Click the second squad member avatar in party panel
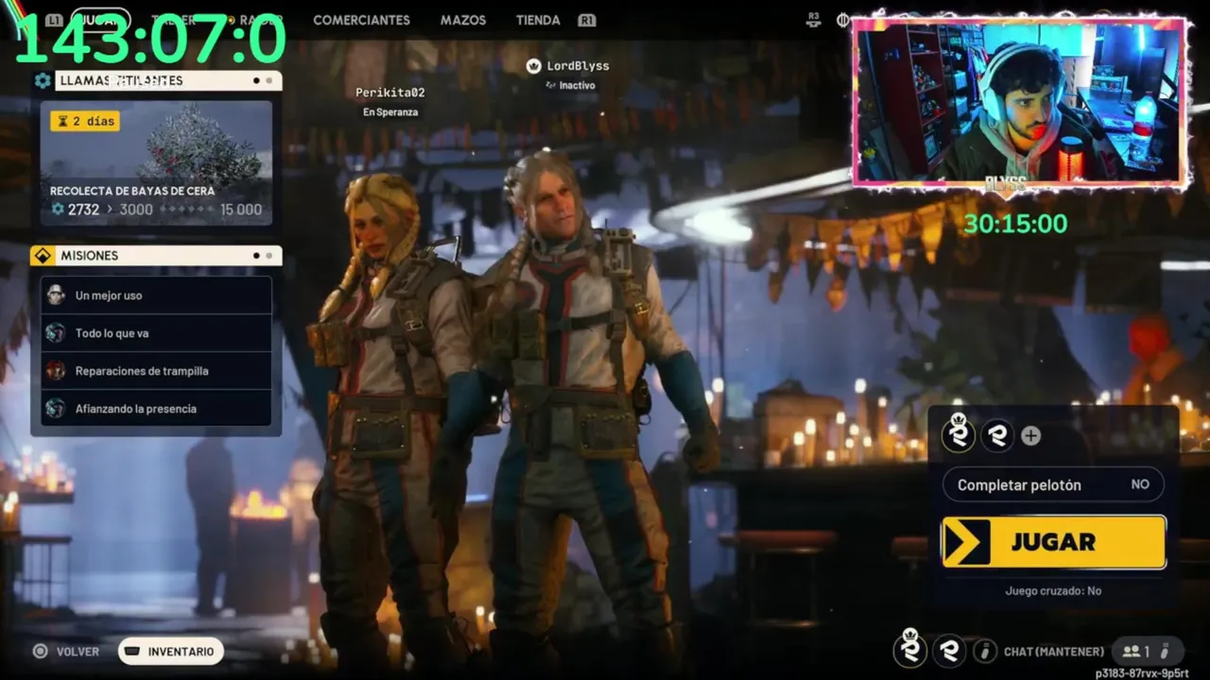This screenshot has width=1210, height=680. tap(997, 435)
